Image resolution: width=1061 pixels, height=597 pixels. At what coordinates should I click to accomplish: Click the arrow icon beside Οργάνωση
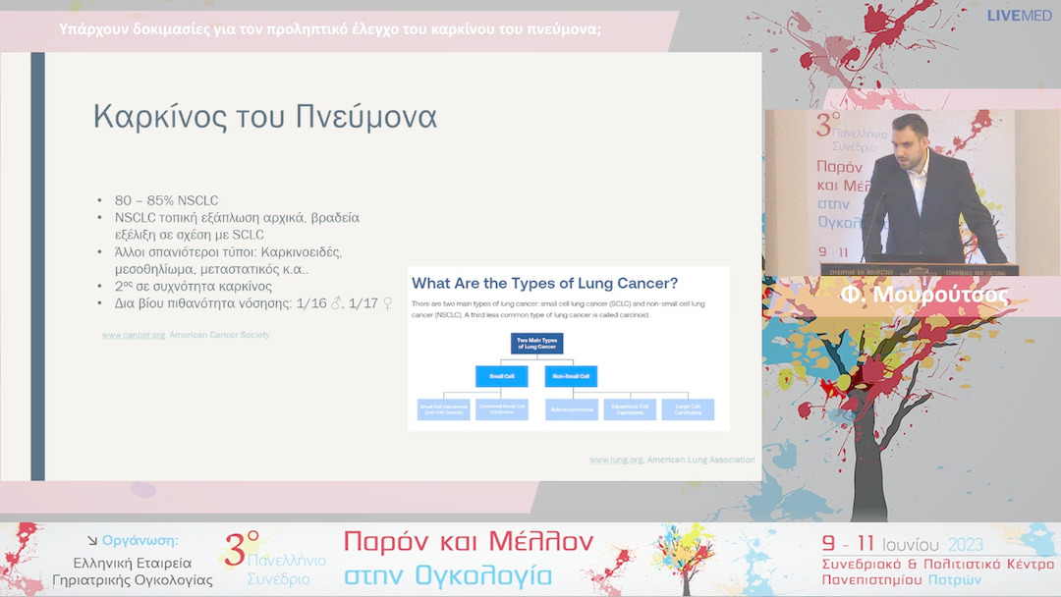92,541
